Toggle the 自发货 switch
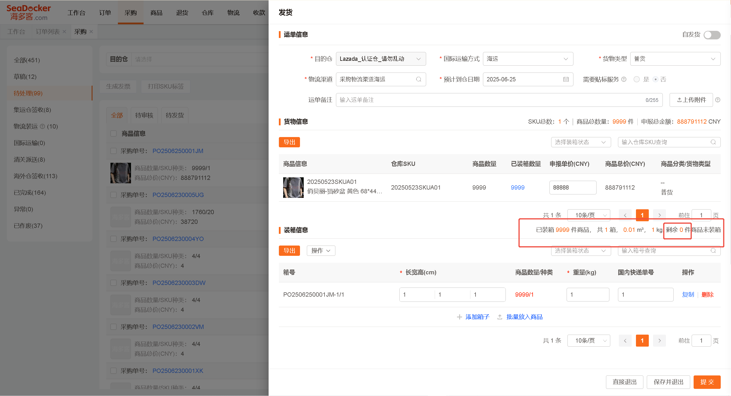 [712, 35]
